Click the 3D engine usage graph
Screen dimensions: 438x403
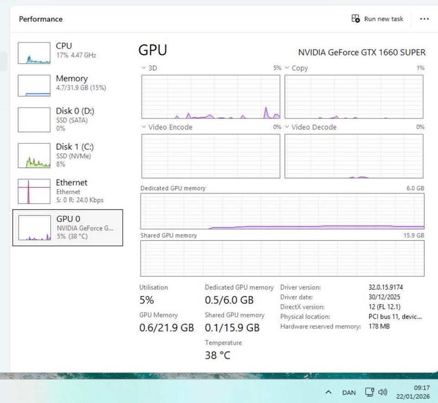pos(211,97)
